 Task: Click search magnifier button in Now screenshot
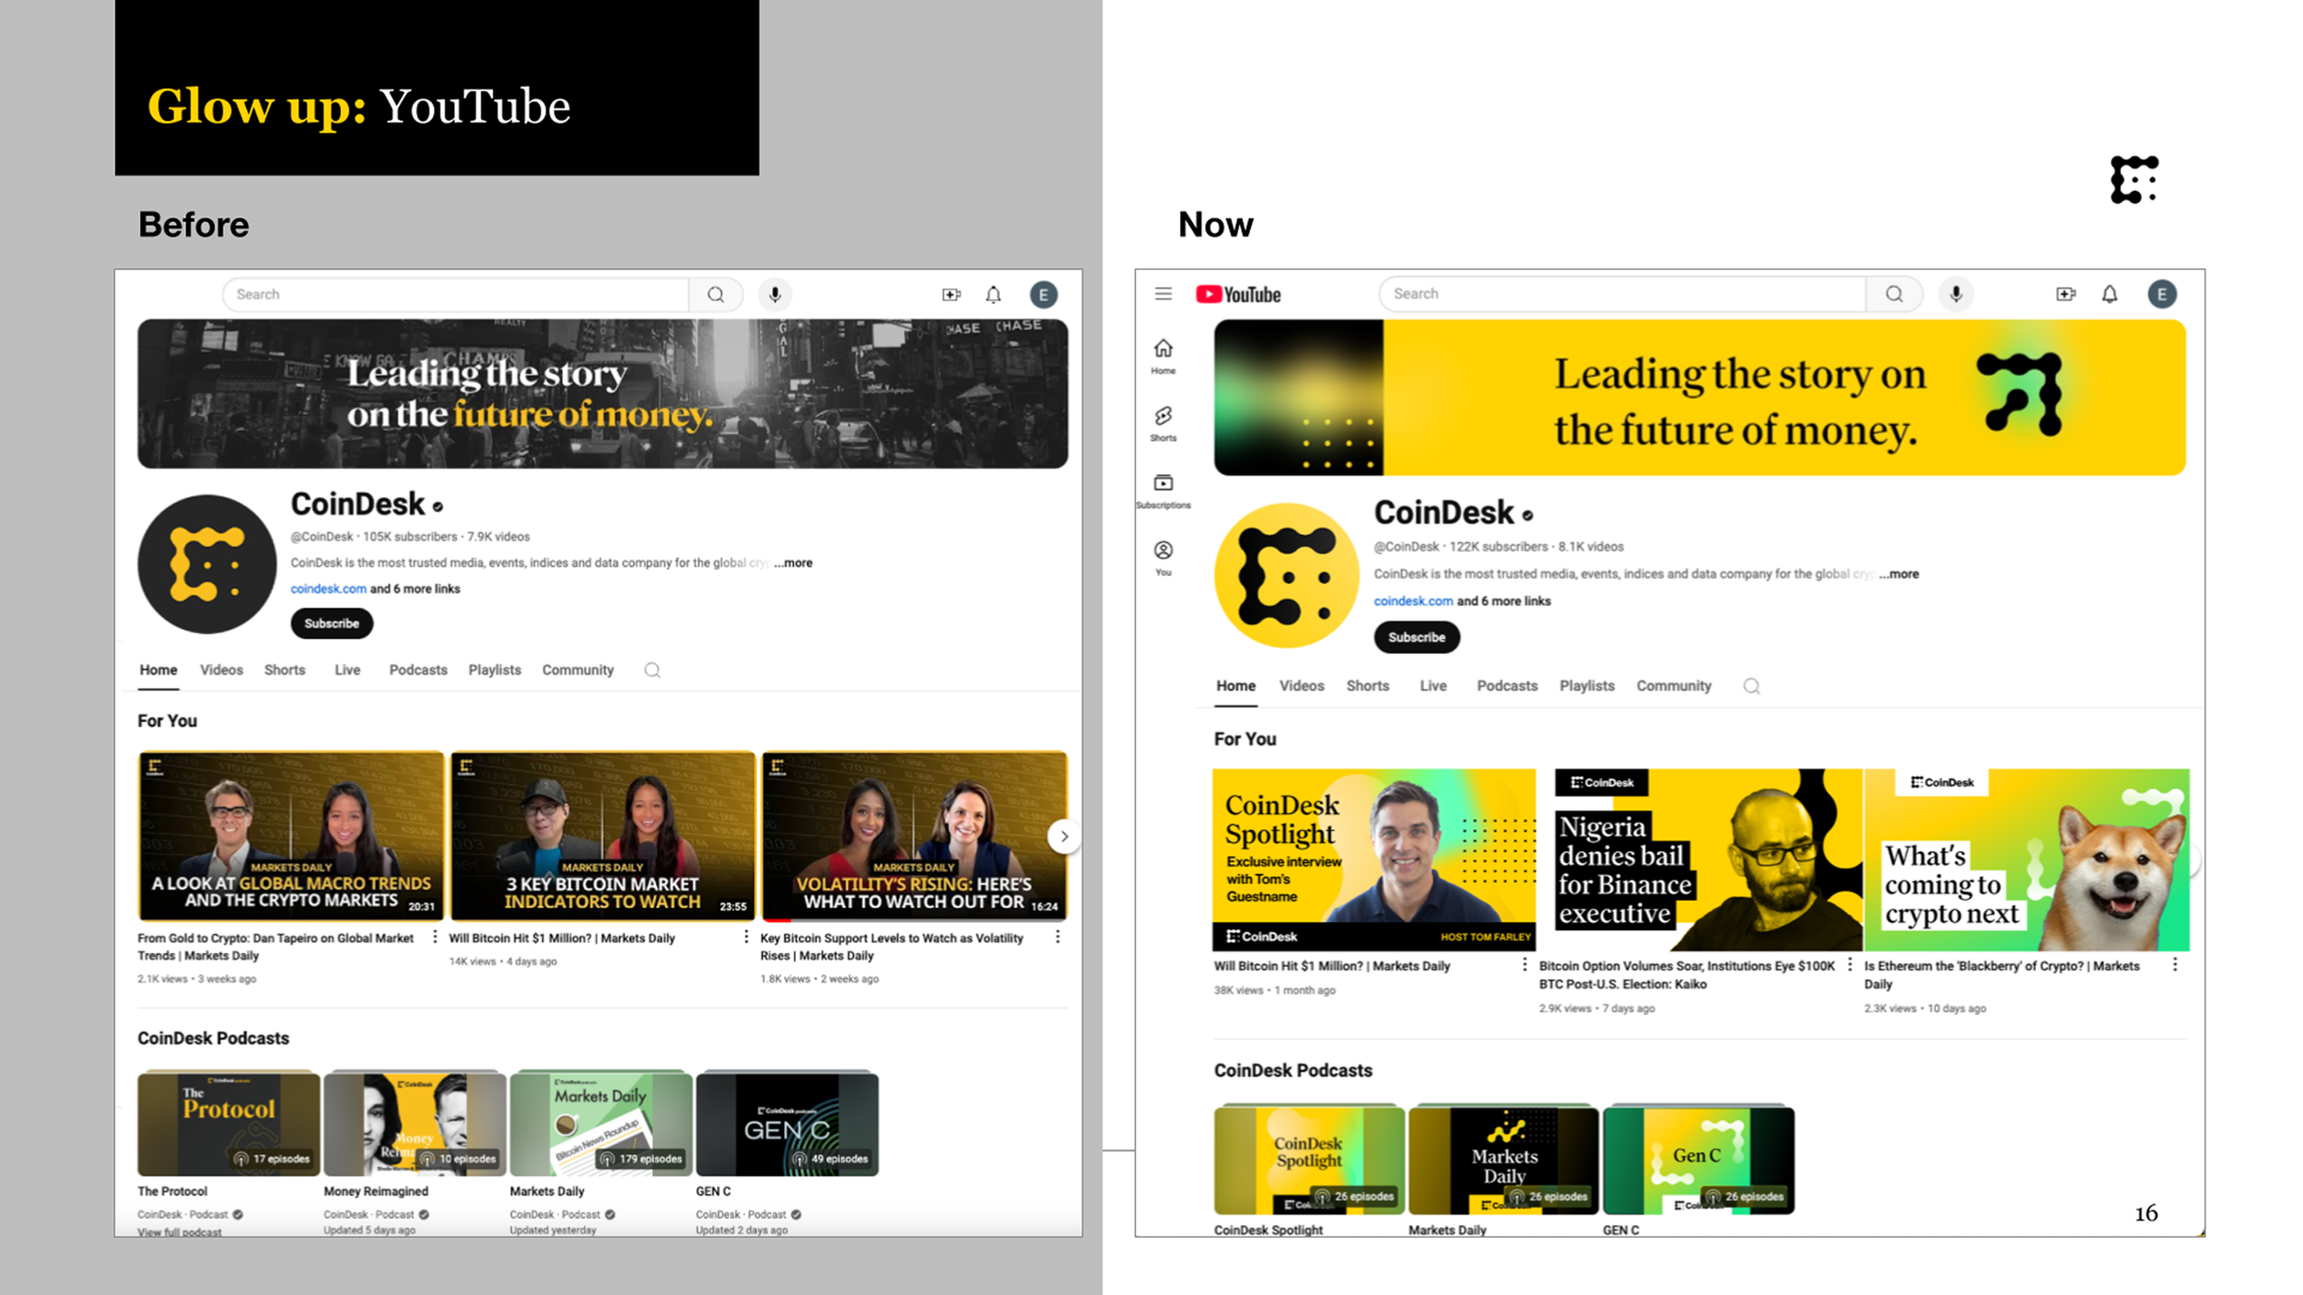pyautogui.click(x=1894, y=294)
